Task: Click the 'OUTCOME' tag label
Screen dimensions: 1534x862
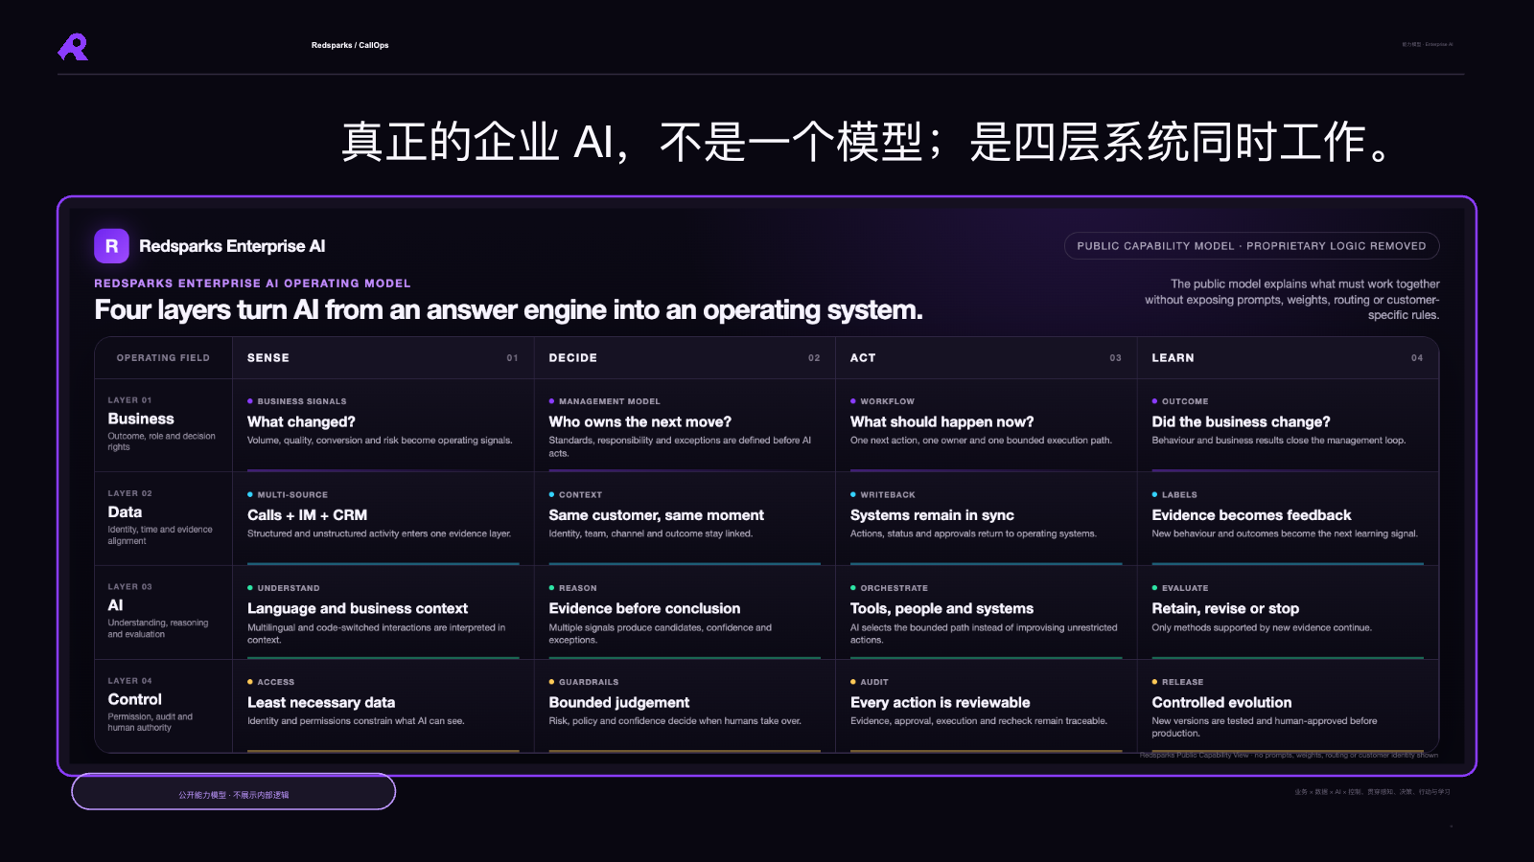Action: (1185, 401)
